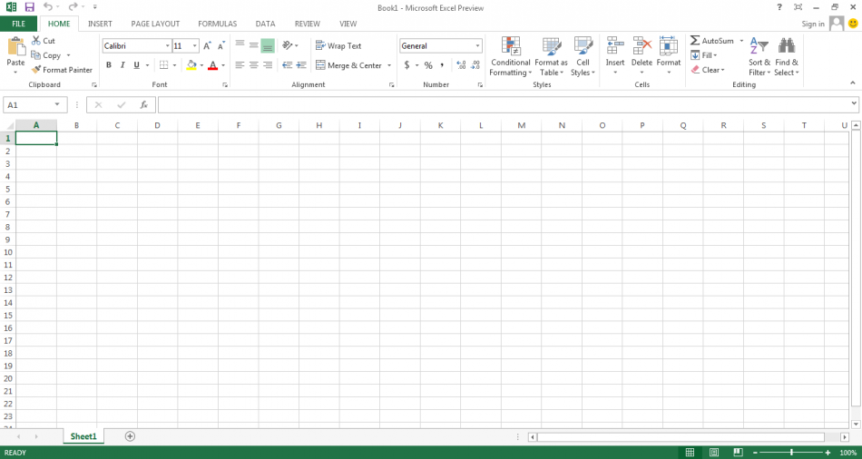Open the Borders dropdown arrow
Viewport: 862px width, 459px height.
(x=174, y=65)
